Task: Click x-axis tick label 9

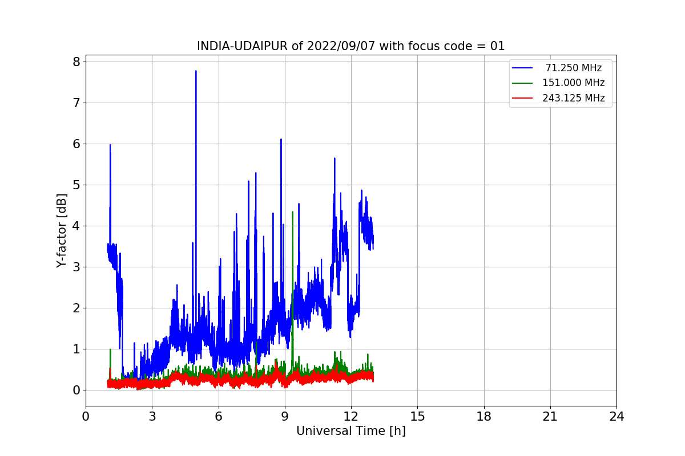Action: pos(285,417)
